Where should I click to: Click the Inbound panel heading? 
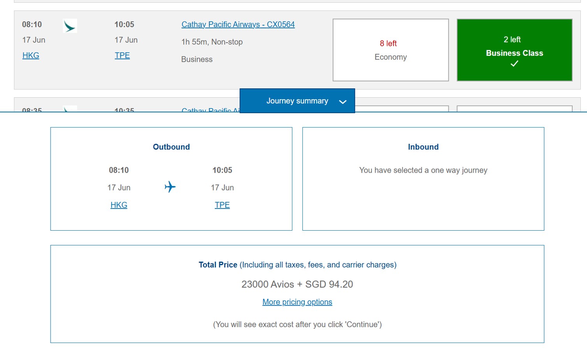click(x=423, y=147)
